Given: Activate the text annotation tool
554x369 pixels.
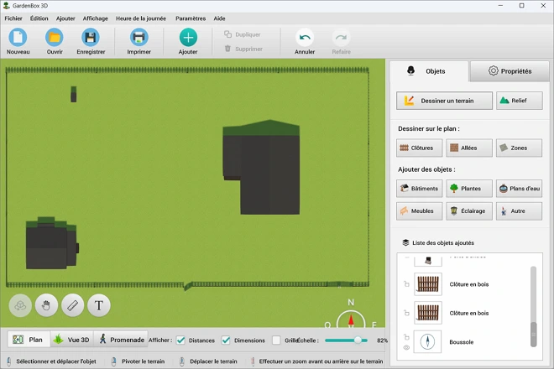Looking at the screenshot, I should [x=99, y=305].
